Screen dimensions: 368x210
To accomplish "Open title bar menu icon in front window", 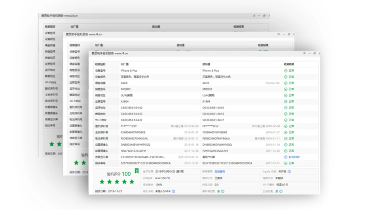I will click(304, 53).
